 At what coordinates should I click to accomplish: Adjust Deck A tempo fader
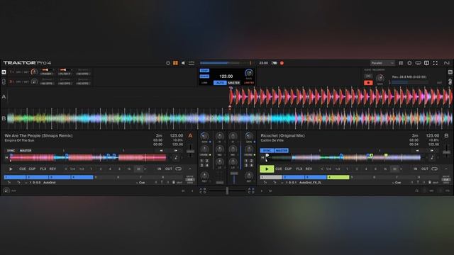coord(190,151)
